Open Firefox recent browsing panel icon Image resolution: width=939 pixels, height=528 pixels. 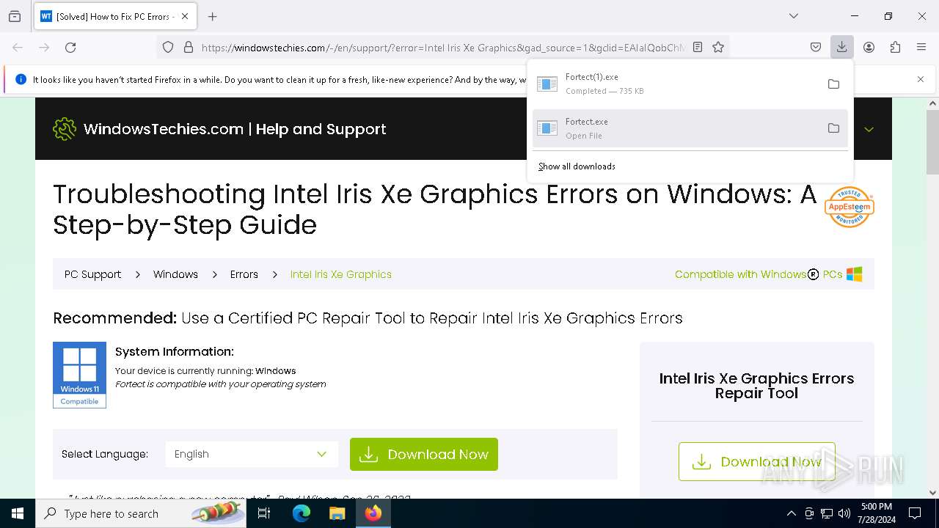(x=15, y=16)
